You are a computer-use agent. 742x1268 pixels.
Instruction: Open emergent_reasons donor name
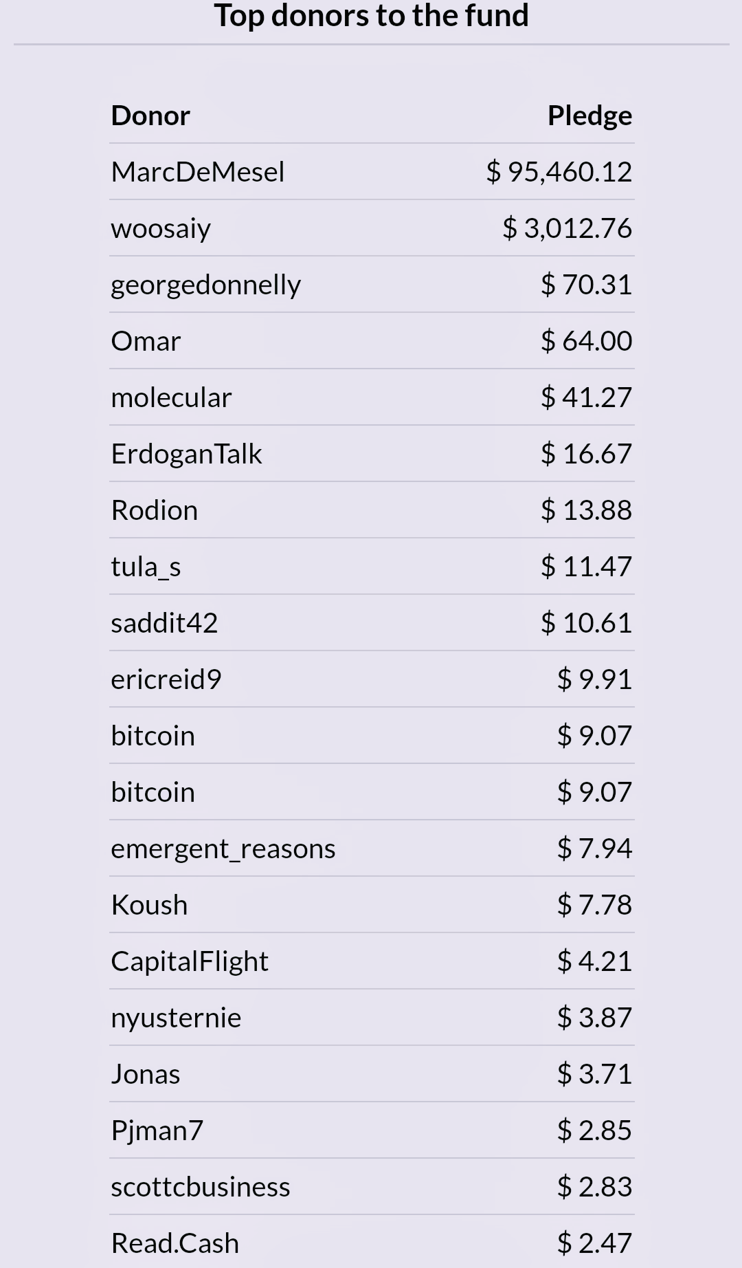click(x=223, y=849)
